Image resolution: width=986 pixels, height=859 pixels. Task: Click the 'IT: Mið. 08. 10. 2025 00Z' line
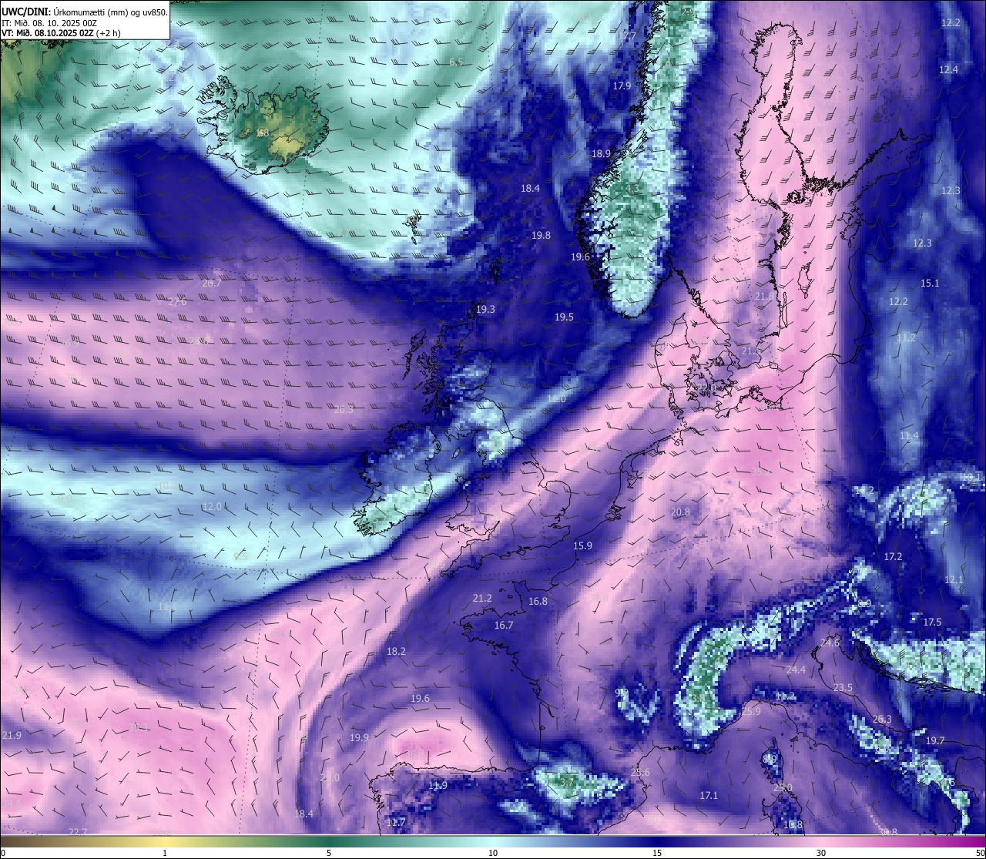[x=49, y=23]
